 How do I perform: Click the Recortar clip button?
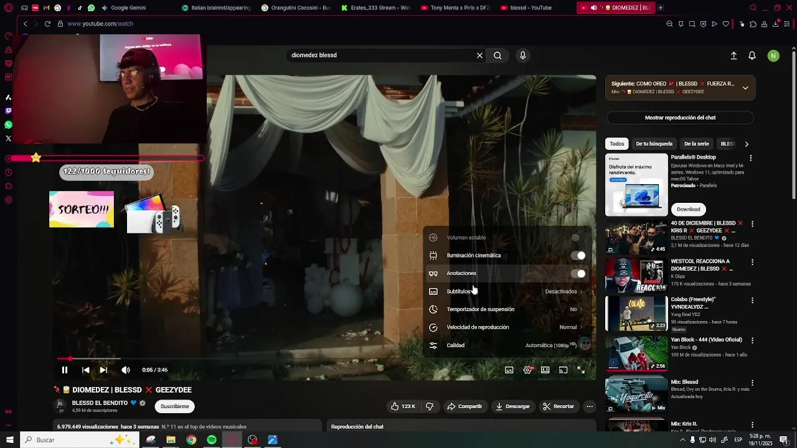click(559, 406)
